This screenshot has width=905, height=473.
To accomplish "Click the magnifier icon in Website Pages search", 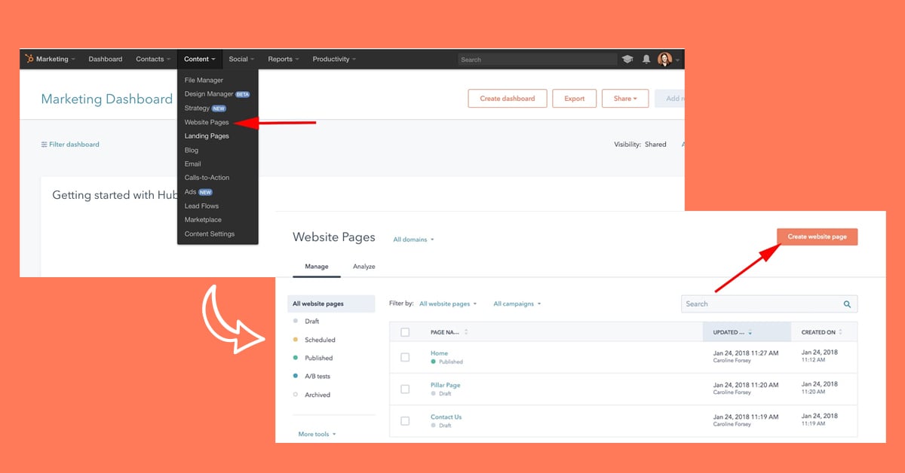I will pyautogui.click(x=847, y=304).
